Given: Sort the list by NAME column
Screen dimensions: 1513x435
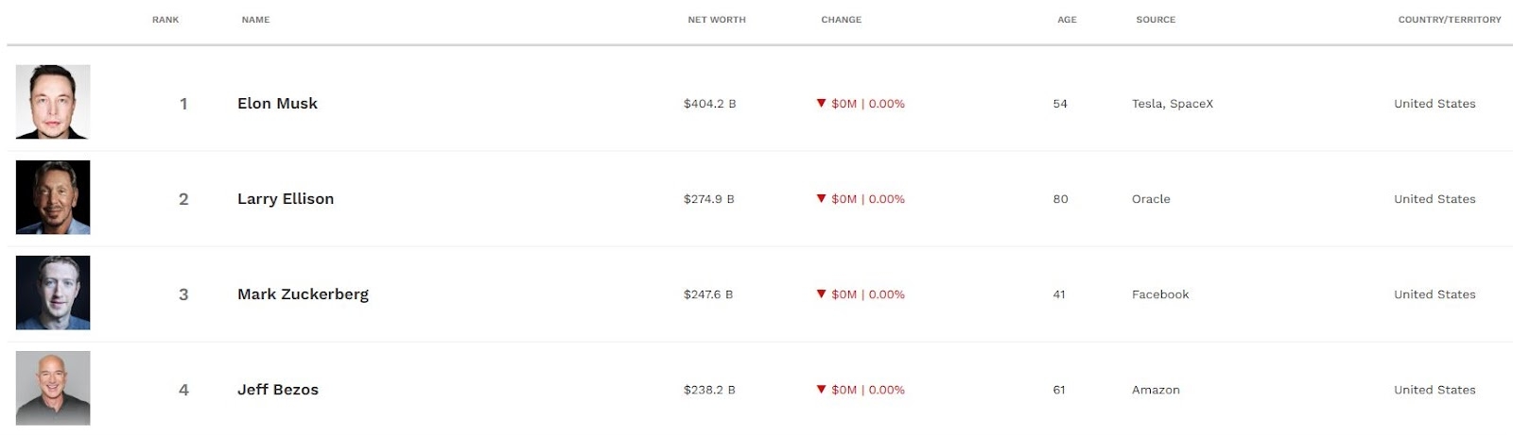Looking at the screenshot, I should [x=255, y=20].
